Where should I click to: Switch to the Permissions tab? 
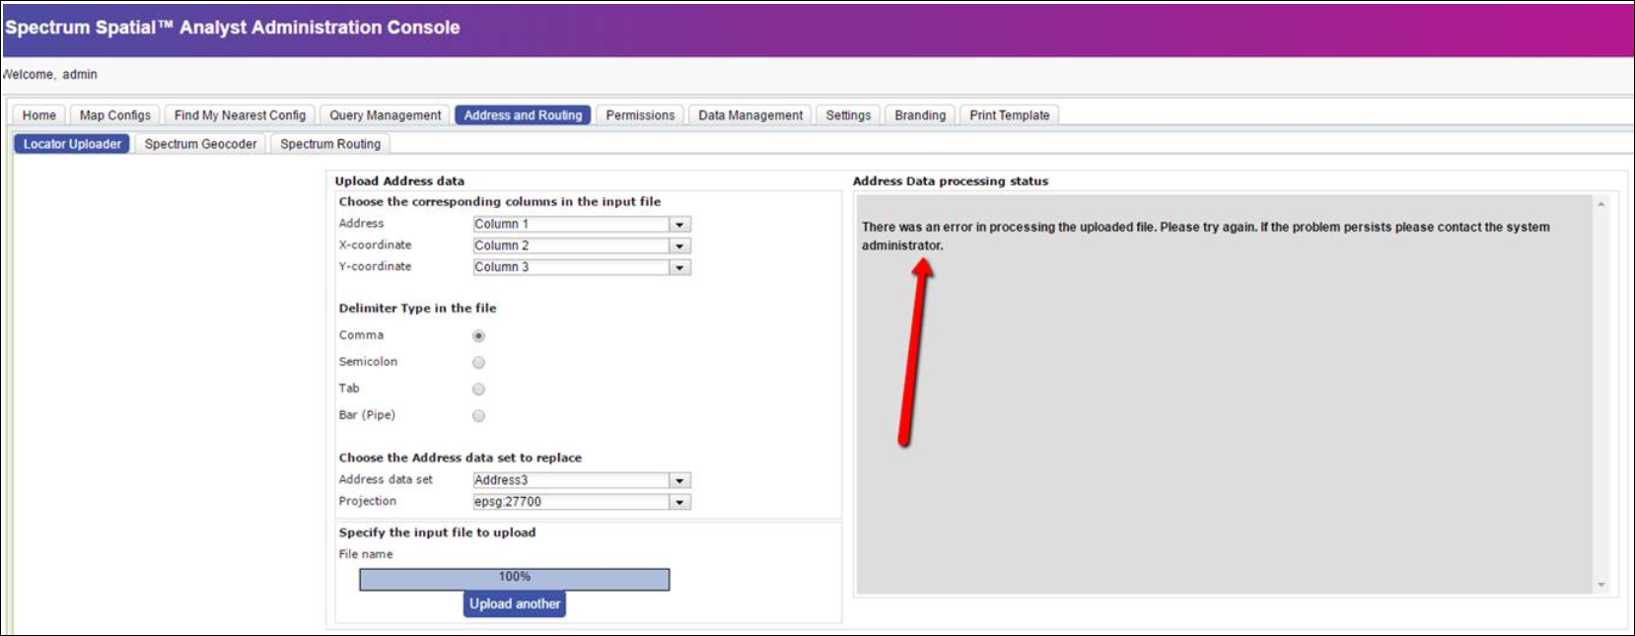[640, 115]
